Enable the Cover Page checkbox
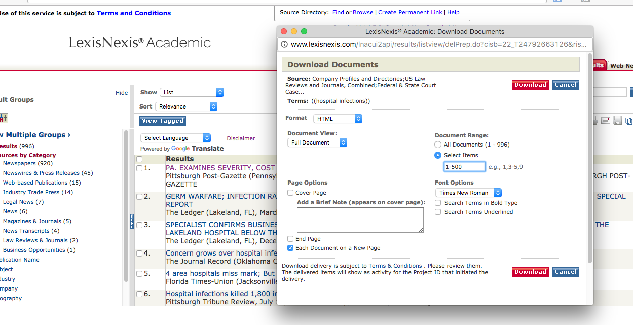This screenshot has width=633, height=325. pos(290,193)
